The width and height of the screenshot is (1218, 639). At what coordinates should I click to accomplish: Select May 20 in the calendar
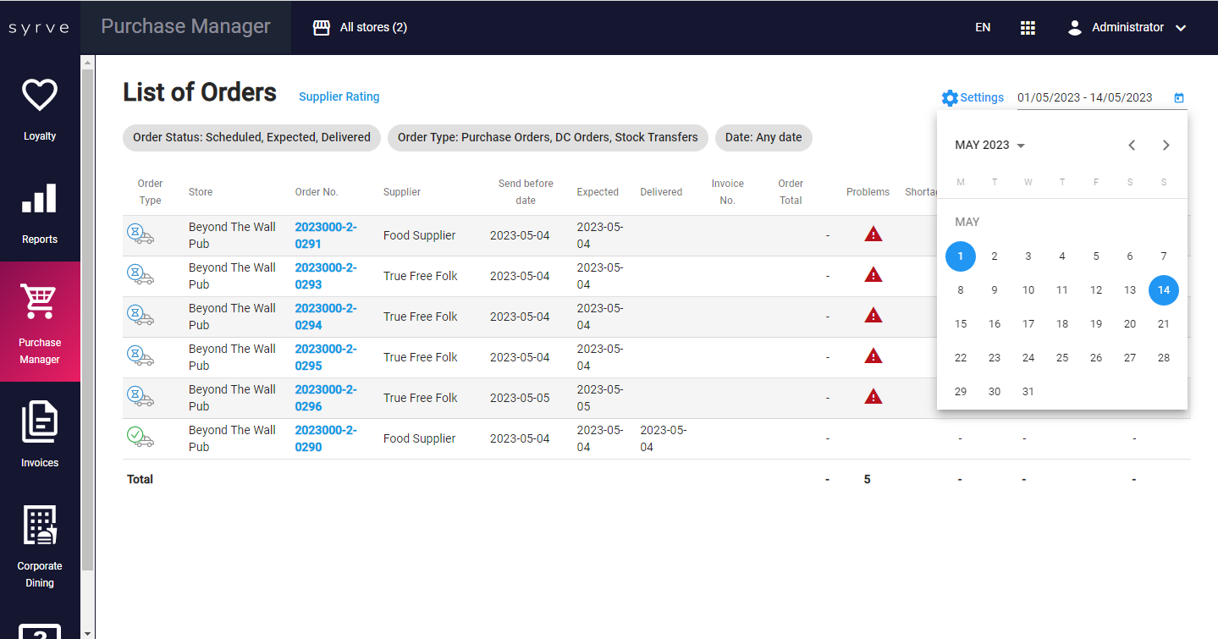(x=1129, y=324)
